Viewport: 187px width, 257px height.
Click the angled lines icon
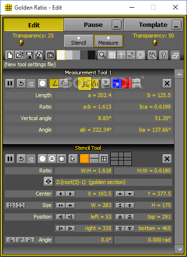coord(131,55)
